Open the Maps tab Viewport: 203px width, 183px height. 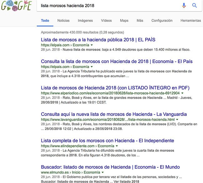coord(124,21)
